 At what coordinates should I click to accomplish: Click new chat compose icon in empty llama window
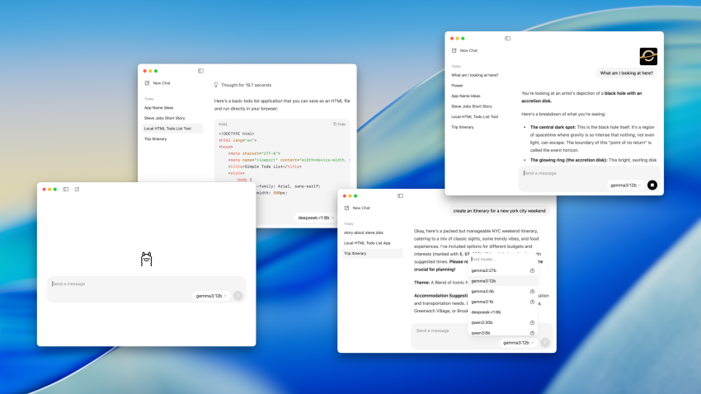[77, 189]
